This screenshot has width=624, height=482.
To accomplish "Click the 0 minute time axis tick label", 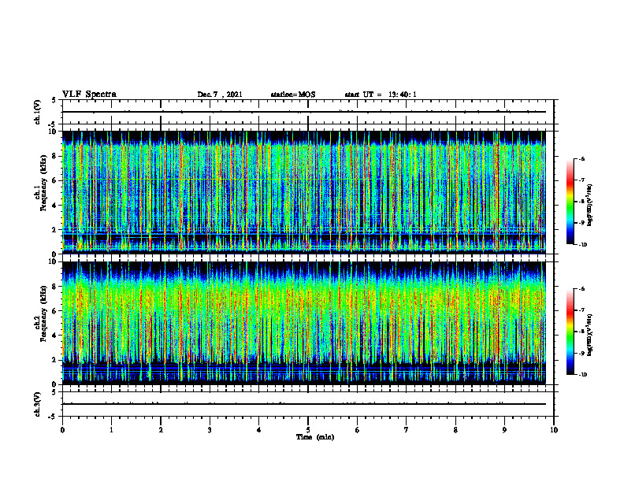I will click(x=62, y=430).
